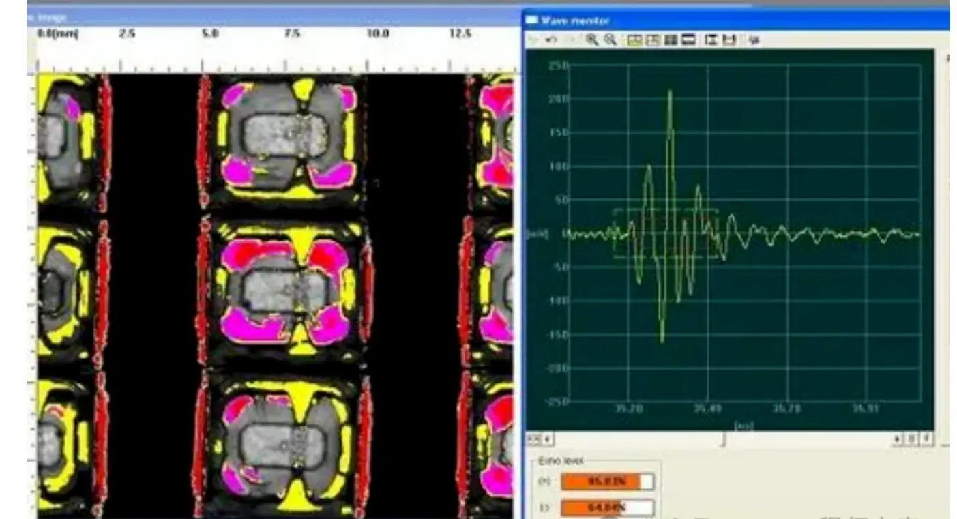Click the negative echo level bar

(606, 507)
